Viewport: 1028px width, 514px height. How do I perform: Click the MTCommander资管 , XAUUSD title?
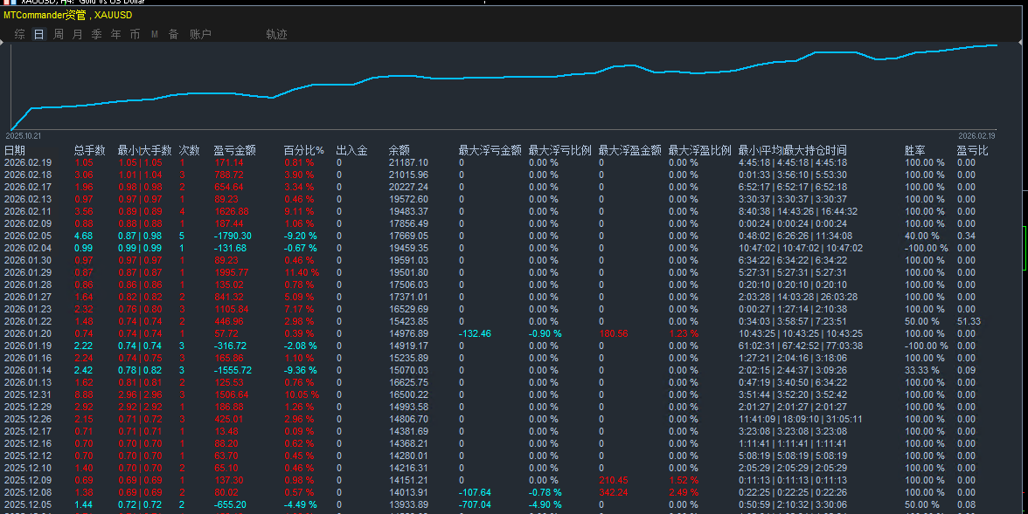pos(67,15)
